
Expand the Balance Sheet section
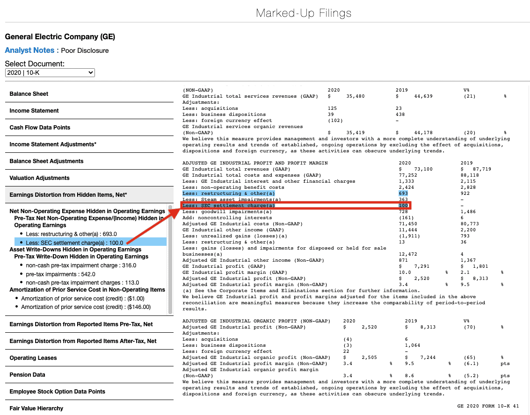[x=89, y=94]
